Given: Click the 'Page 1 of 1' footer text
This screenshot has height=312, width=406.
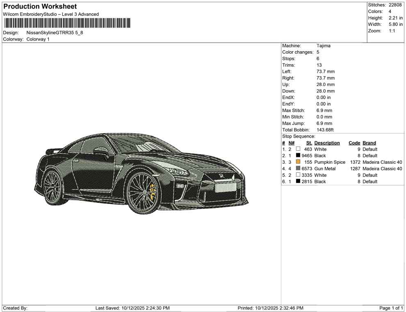Looking at the screenshot, I should click(x=391, y=308).
